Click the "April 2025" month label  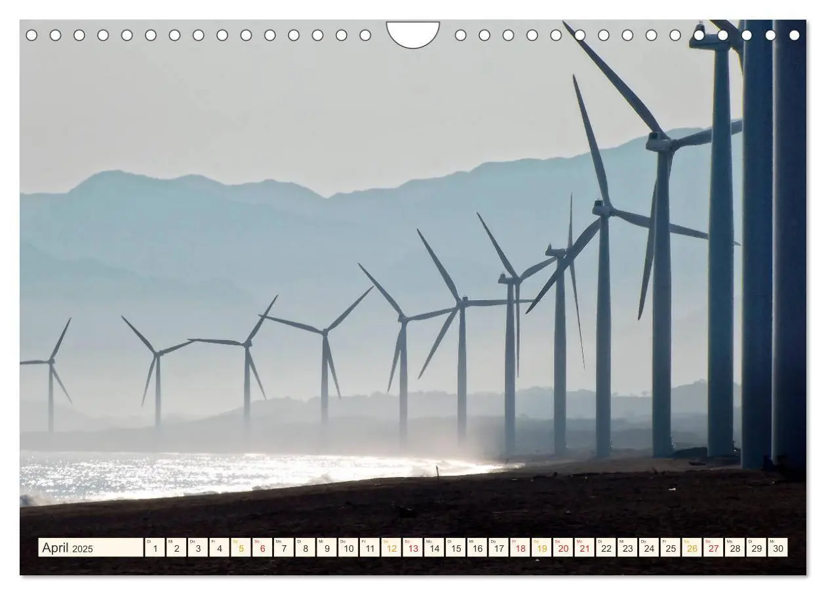pyautogui.click(x=91, y=548)
